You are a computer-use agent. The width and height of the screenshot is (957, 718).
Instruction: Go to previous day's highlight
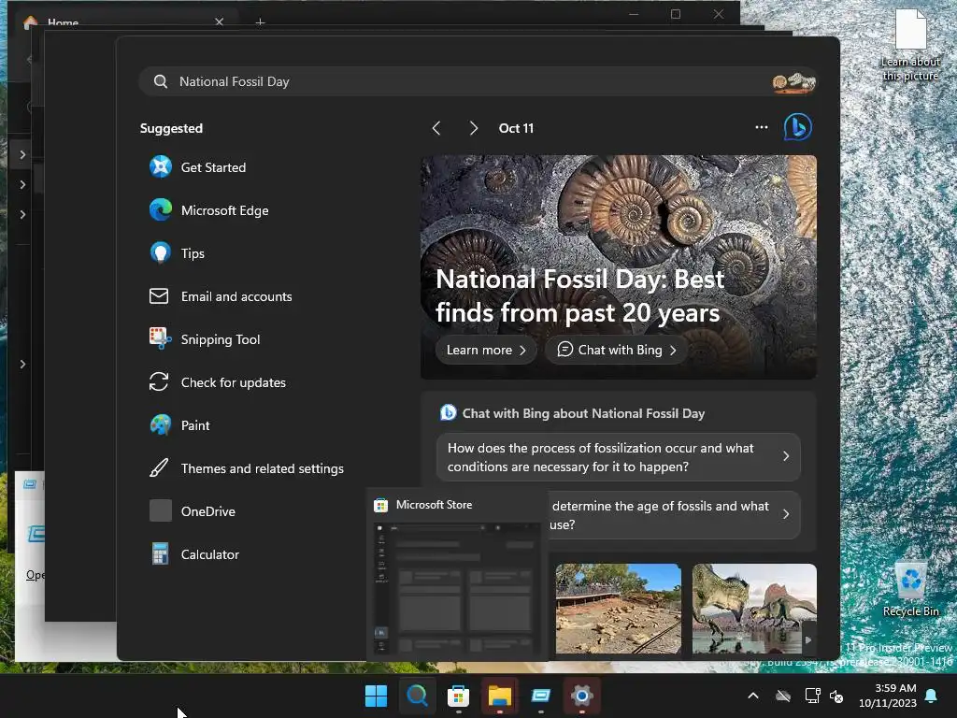[x=436, y=128]
